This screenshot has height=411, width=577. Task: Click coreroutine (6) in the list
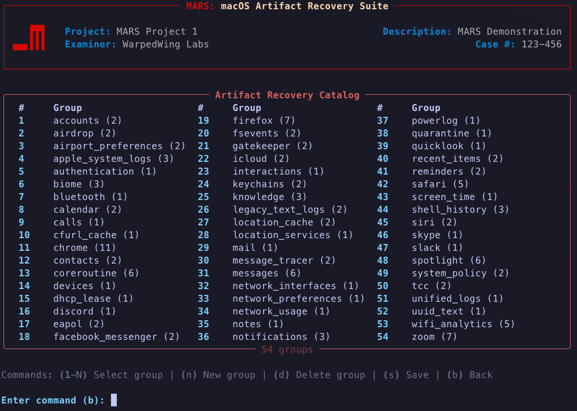[96, 273]
